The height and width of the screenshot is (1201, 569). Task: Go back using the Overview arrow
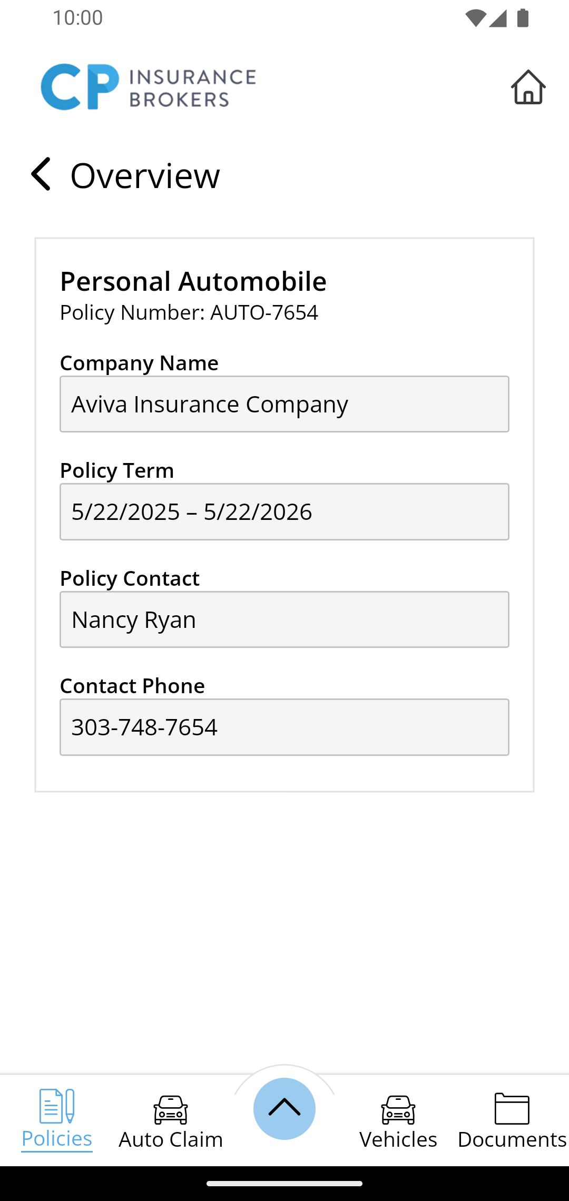41,174
